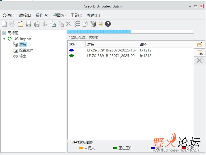Click the 任务状况图例 group title

click(83, 143)
